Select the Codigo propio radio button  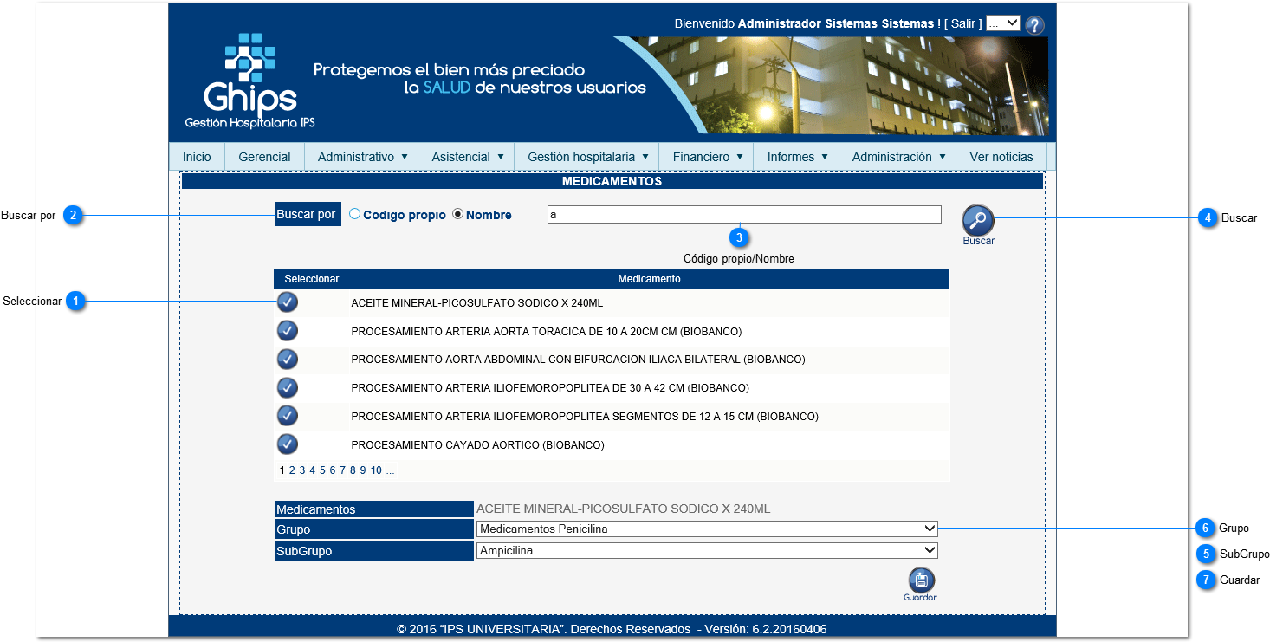tap(355, 214)
